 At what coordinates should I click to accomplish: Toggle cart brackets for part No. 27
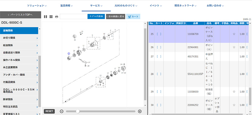pyautogui.click(x=159, y=56)
